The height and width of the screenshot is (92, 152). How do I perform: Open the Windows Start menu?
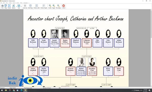(2, 90)
